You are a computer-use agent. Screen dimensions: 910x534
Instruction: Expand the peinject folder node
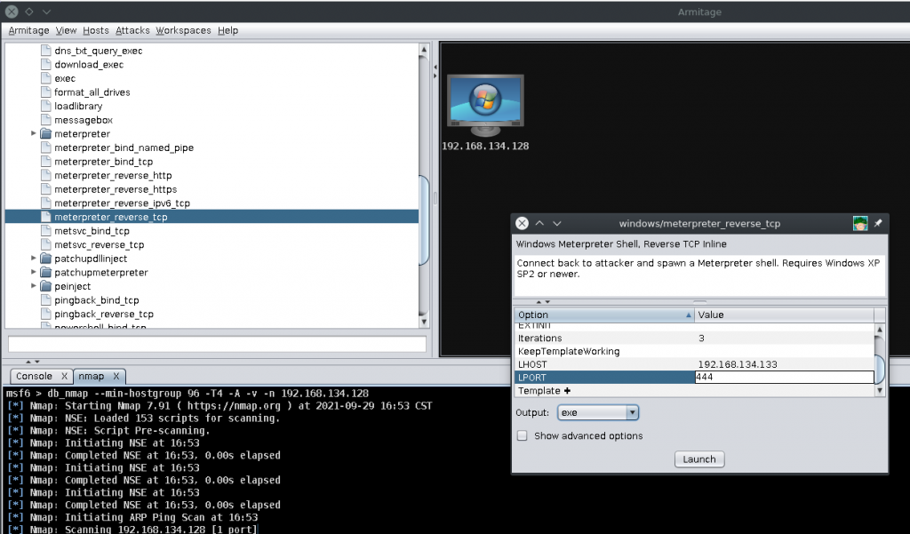33,286
